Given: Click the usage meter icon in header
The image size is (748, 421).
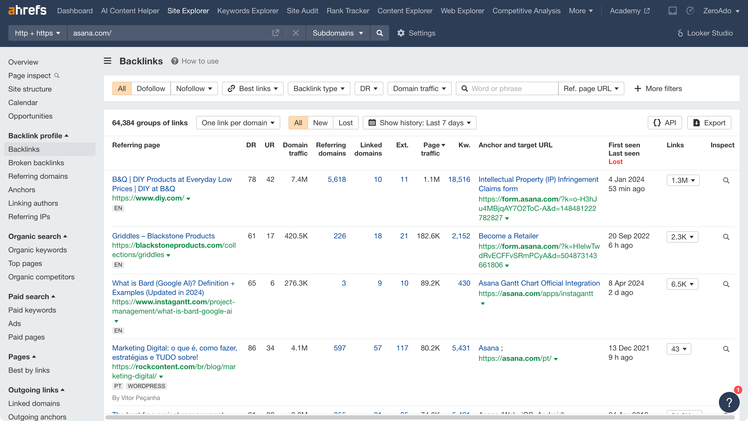Looking at the screenshot, I should point(690,11).
